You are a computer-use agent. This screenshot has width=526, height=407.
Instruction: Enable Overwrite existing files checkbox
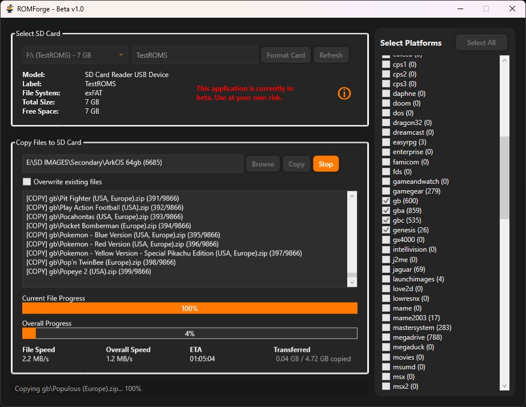[x=27, y=182]
